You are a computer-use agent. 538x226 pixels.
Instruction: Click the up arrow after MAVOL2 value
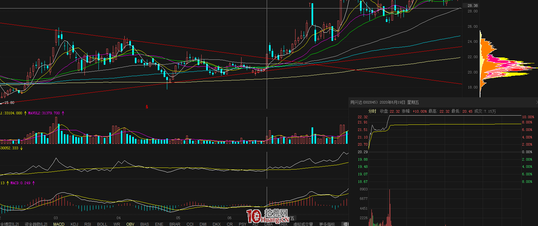(63, 113)
